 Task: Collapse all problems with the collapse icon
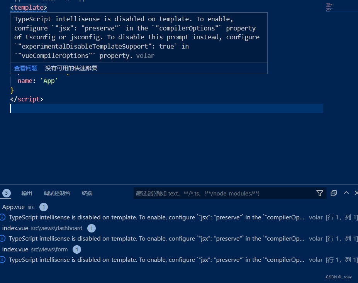[x=334, y=193]
